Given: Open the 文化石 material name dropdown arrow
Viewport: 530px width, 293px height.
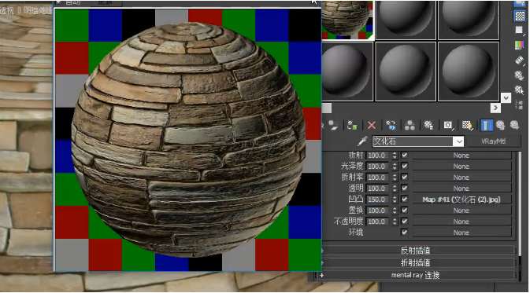Looking at the screenshot, I should click(458, 141).
